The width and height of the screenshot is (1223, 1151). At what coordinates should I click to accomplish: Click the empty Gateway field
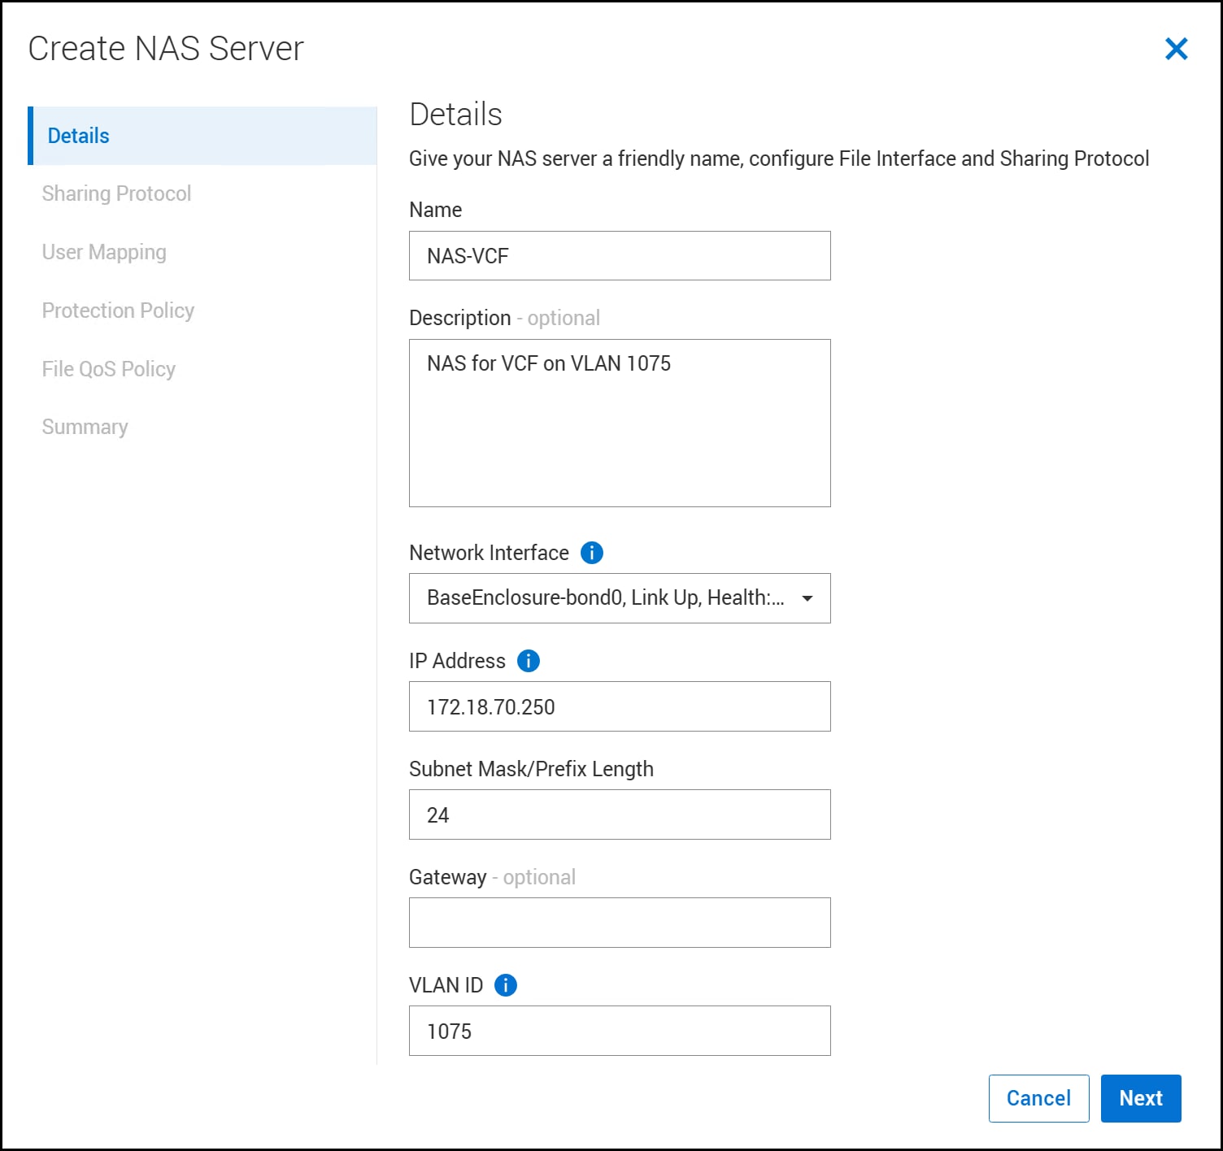[x=620, y=923]
